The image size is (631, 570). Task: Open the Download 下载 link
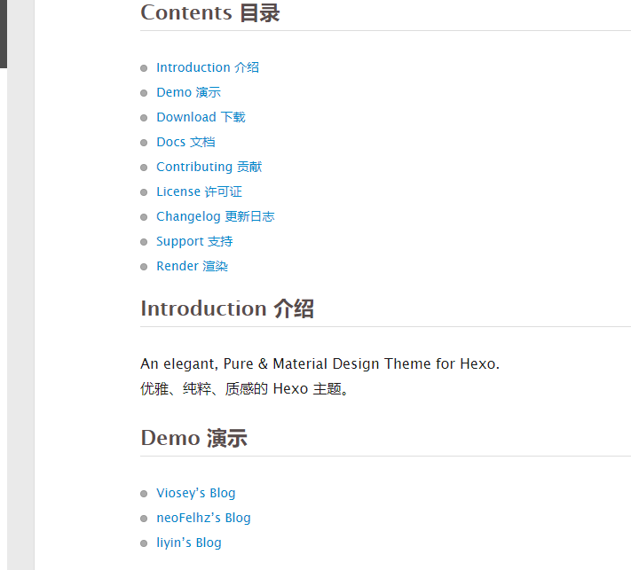click(201, 117)
